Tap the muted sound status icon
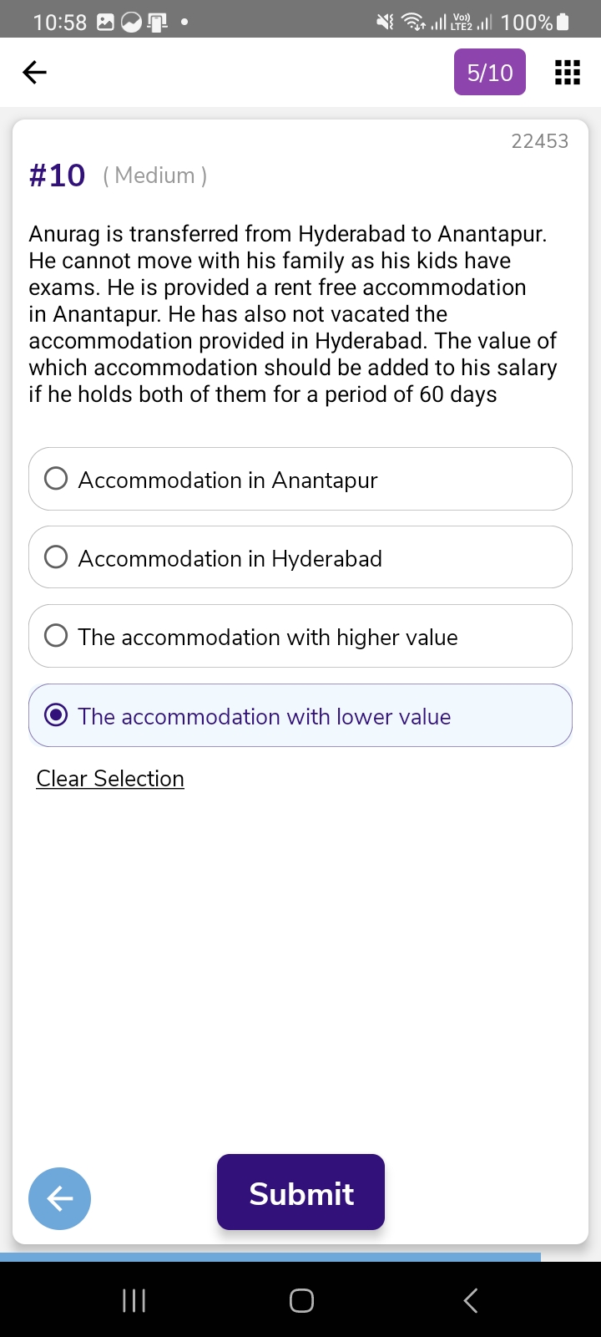The width and height of the screenshot is (601, 1337). tap(385, 22)
